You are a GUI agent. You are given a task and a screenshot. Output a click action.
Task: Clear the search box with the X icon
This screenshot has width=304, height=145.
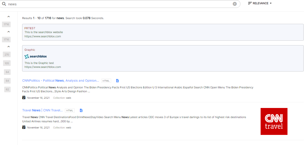coord(235,4)
